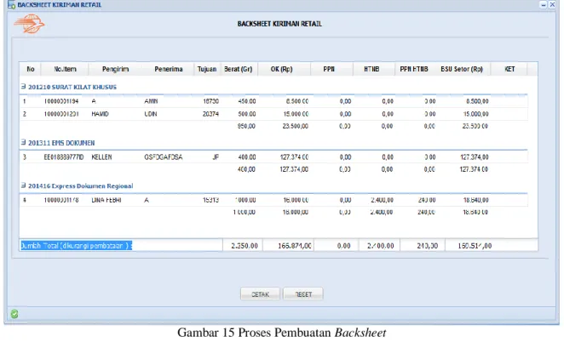The width and height of the screenshot is (564, 342).
Task: Sort by the Penerima column header
Action: (x=169, y=69)
